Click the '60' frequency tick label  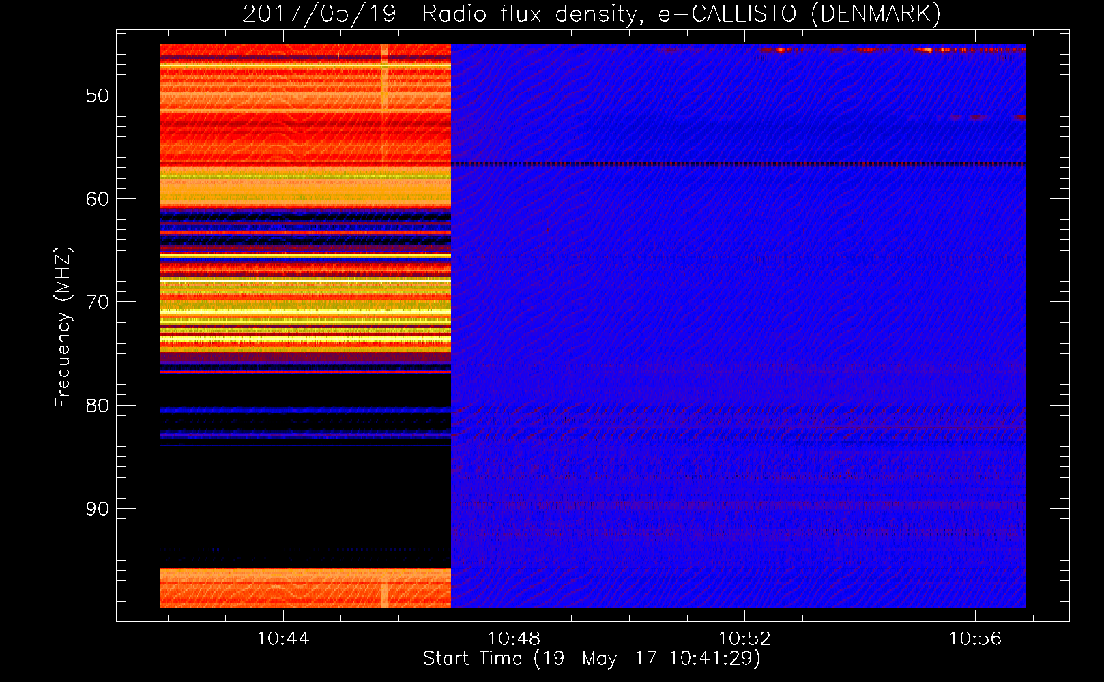[x=98, y=199]
